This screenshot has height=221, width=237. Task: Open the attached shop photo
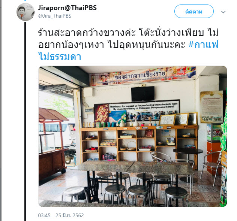click(x=133, y=136)
